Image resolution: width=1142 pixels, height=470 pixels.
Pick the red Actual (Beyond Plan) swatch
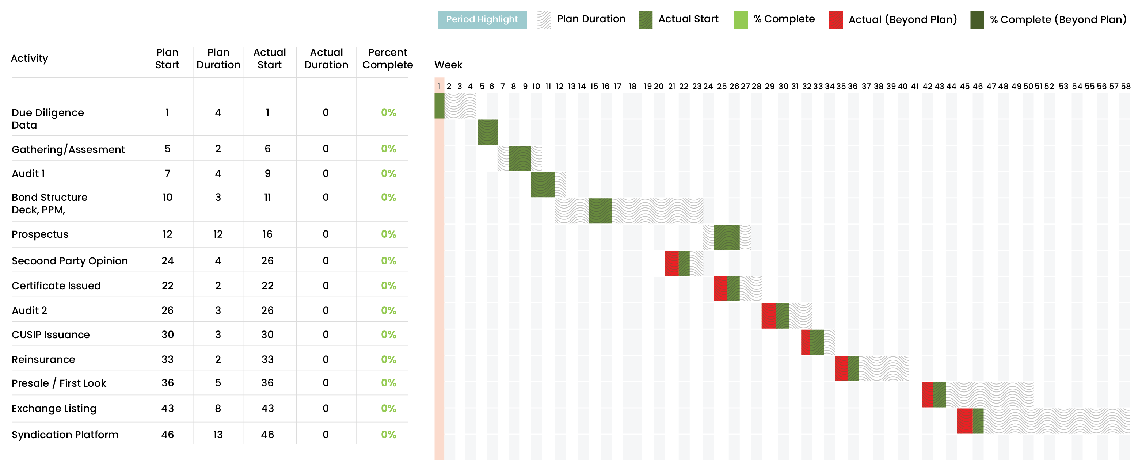tap(835, 19)
